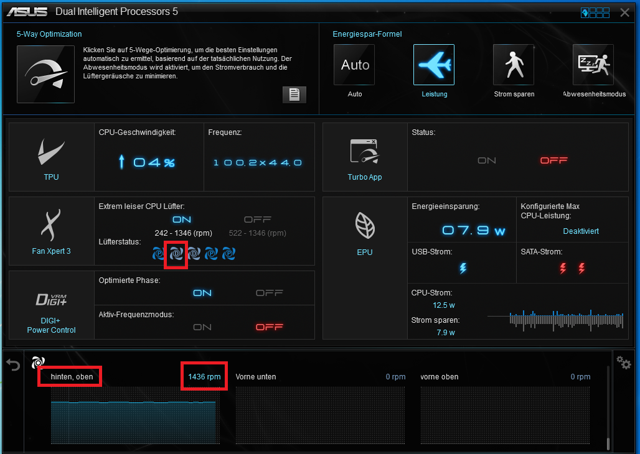This screenshot has width=640, height=454.
Task: Click the 242 - 1346 (rpm) range
Action: (x=183, y=233)
